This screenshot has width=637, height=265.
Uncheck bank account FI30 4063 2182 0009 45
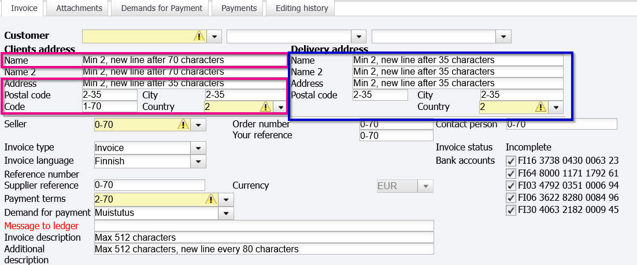tap(510, 210)
